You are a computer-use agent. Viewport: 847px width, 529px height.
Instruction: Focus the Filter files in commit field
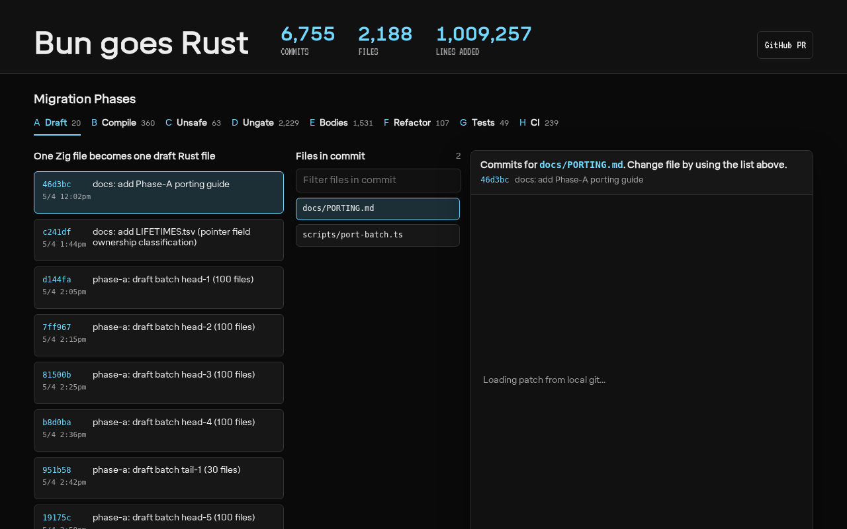(379, 181)
